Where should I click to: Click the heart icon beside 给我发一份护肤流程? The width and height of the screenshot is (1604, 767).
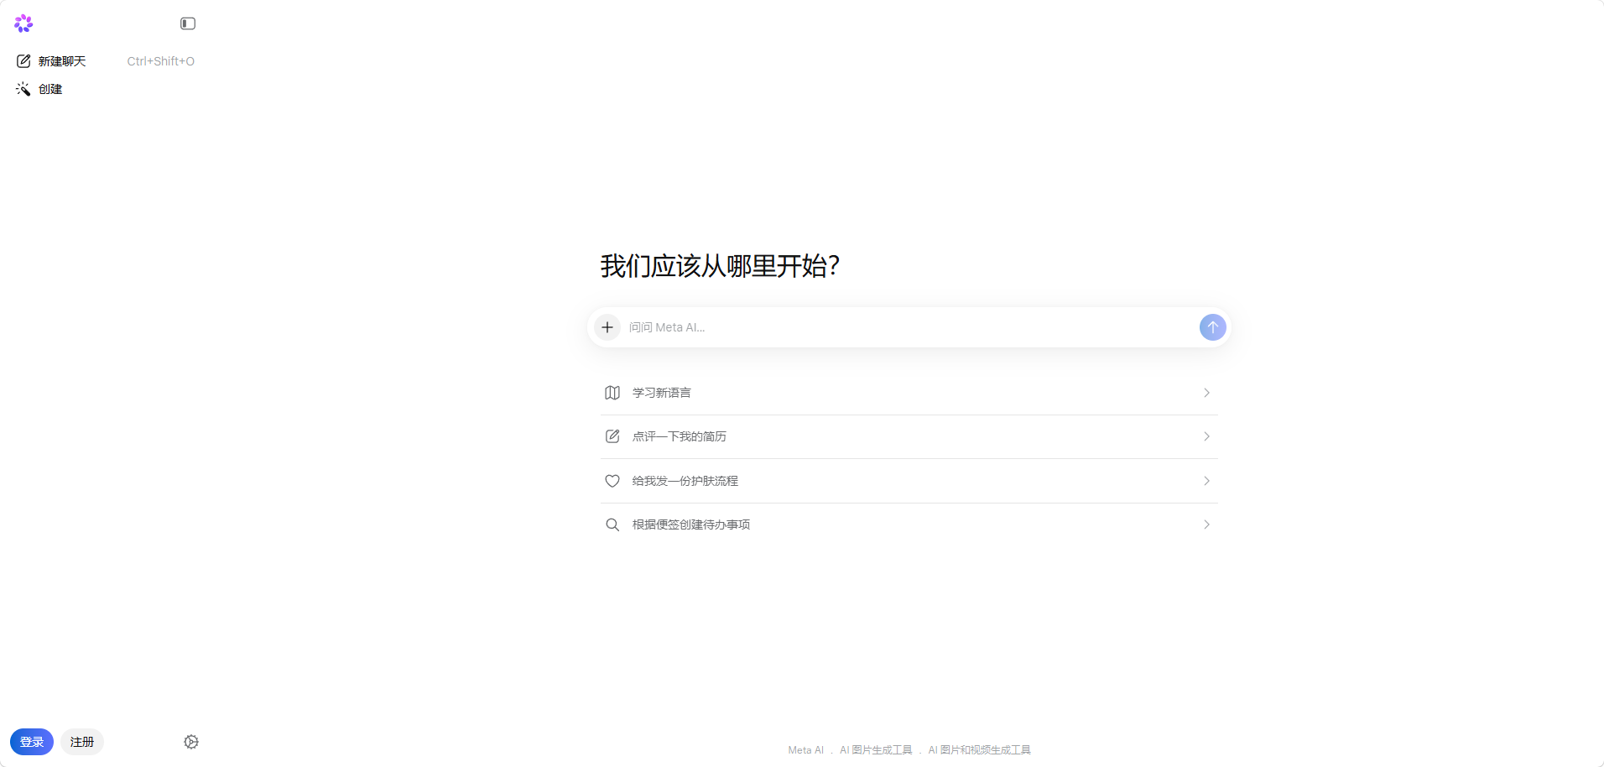[x=612, y=481]
